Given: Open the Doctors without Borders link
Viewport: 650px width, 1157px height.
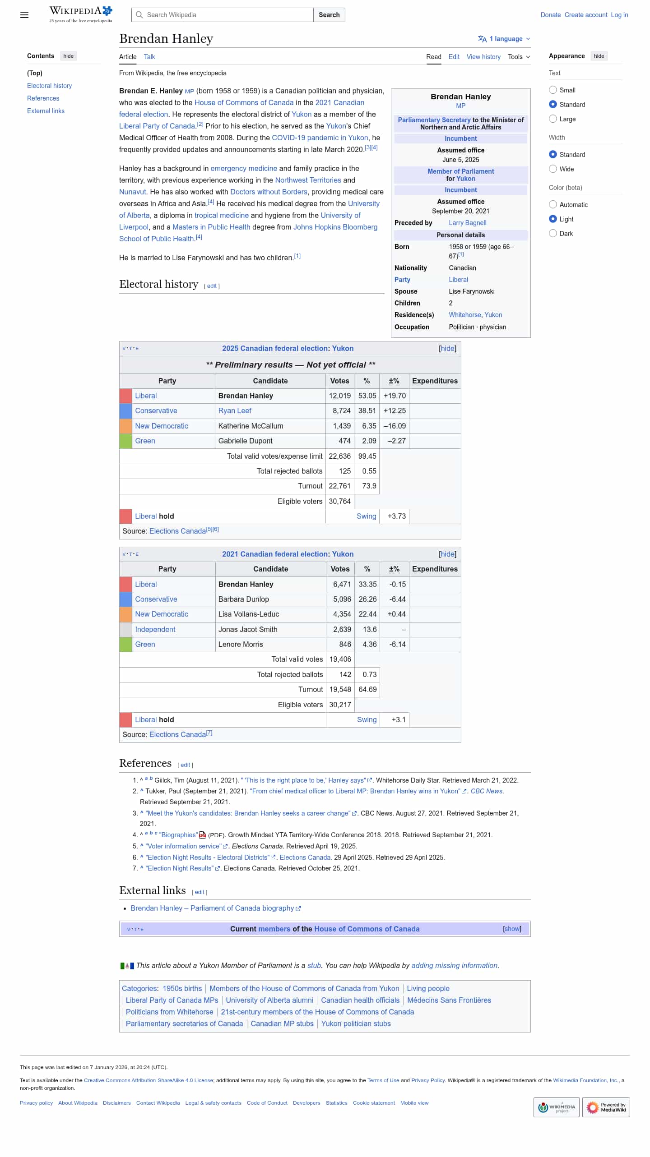Looking at the screenshot, I should (x=269, y=192).
